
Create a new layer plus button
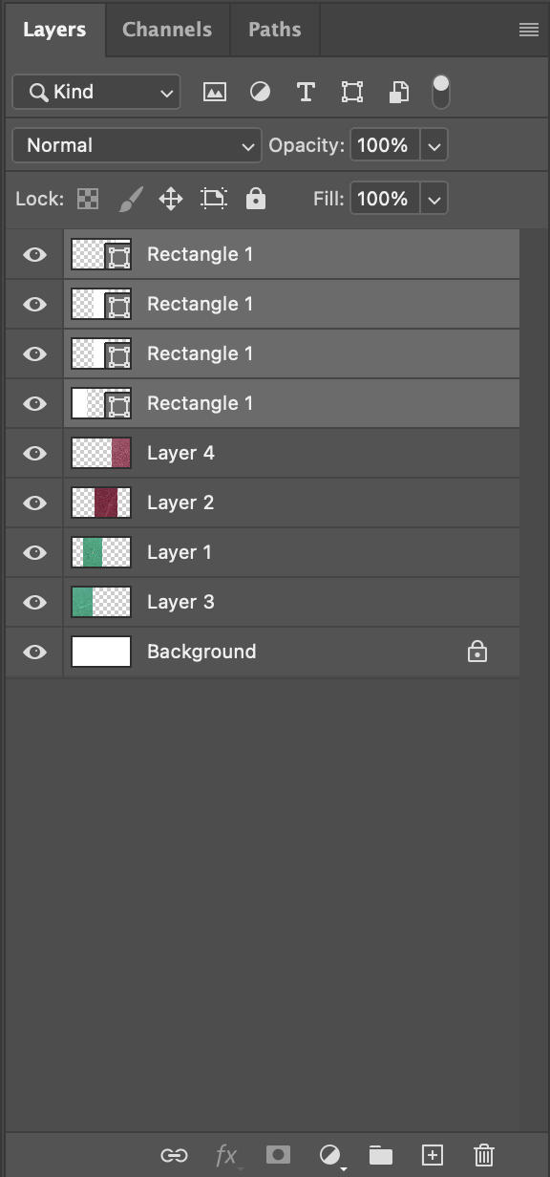pos(433,1154)
